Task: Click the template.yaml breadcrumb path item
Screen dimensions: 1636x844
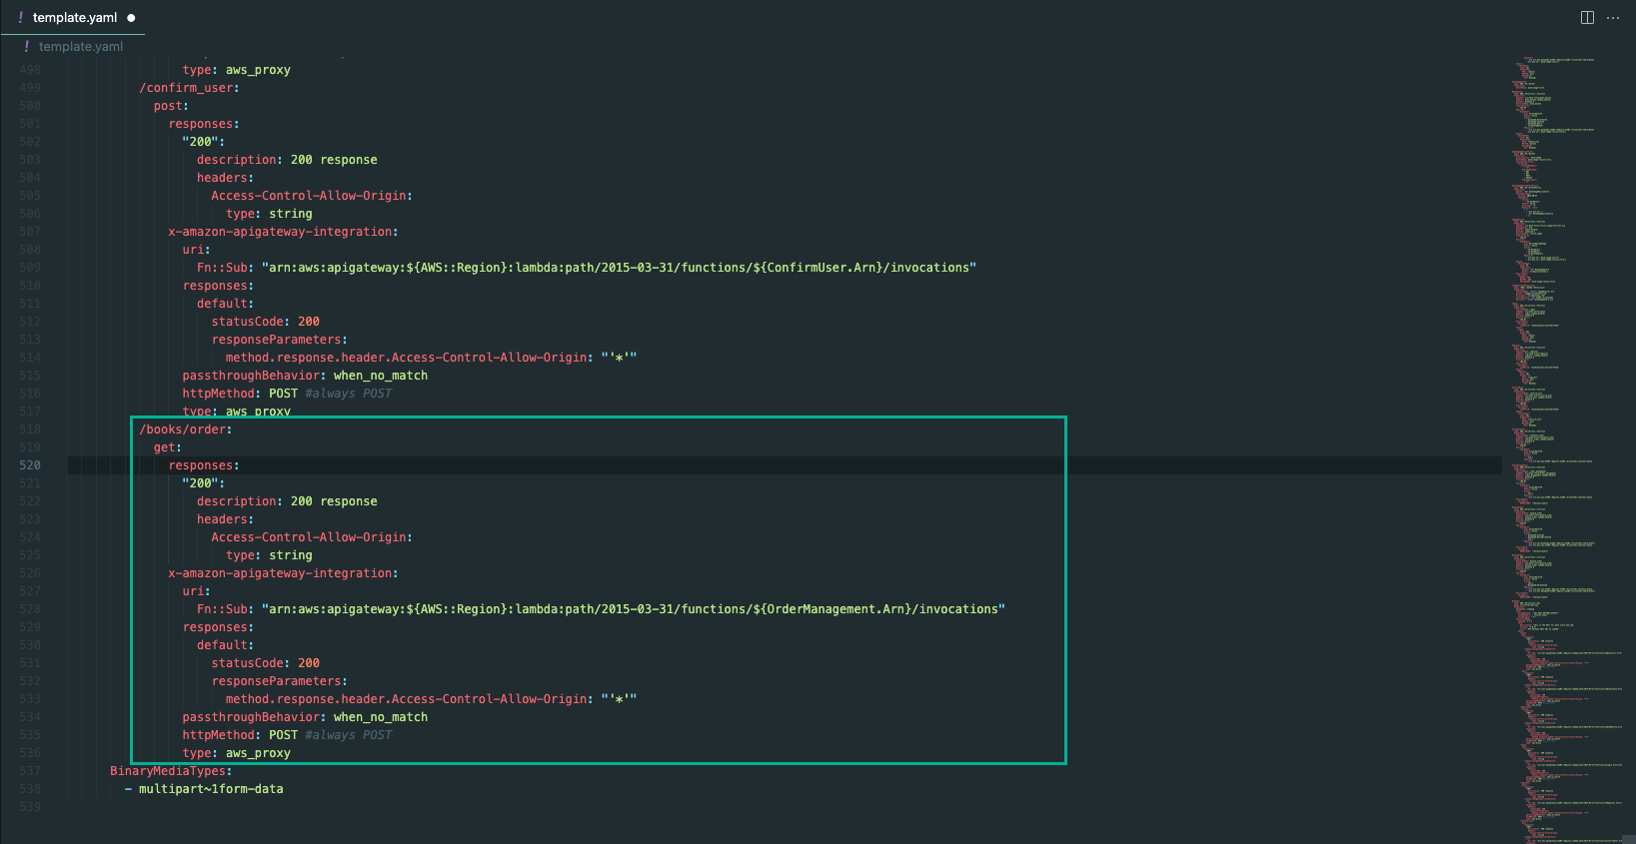Action: coord(81,47)
